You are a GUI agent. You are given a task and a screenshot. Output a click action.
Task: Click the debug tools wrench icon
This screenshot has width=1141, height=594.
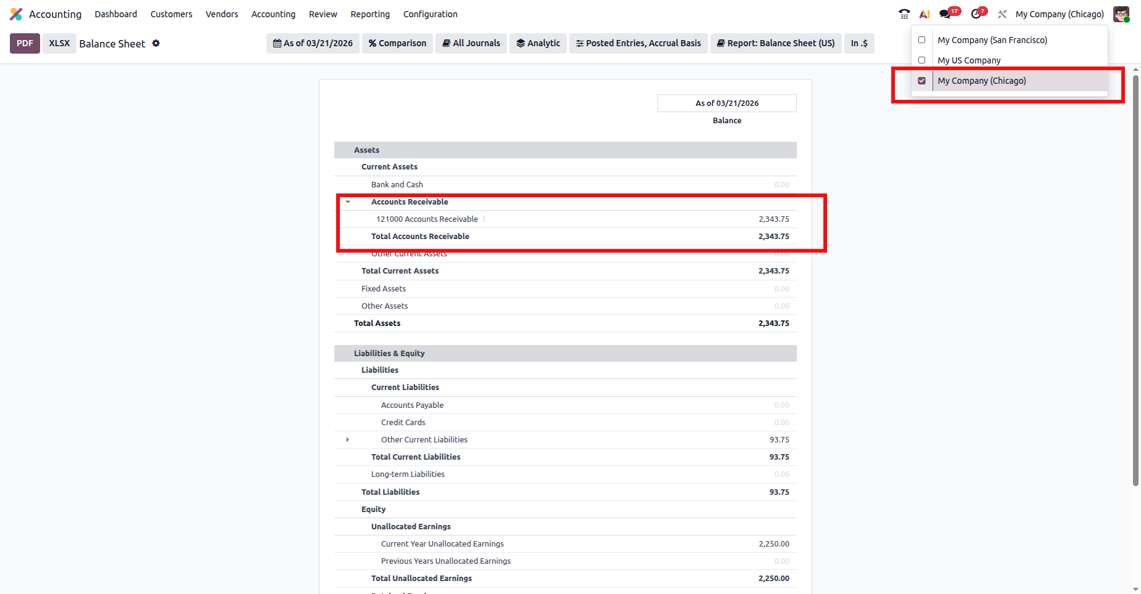pyautogui.click(x=1002, y=14)
